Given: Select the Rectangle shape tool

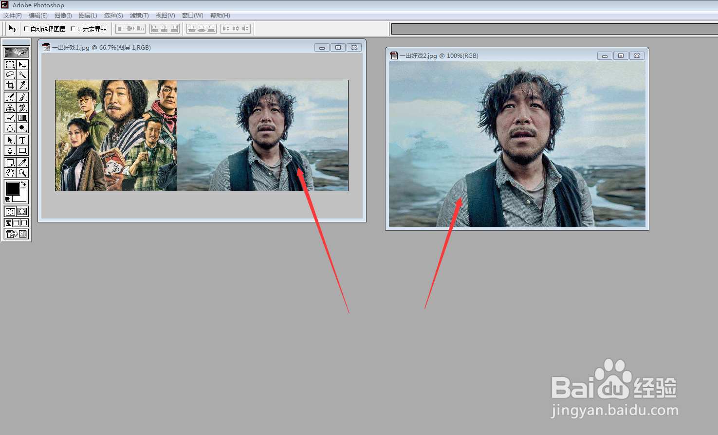Looking at the screenshot, I should click(22, 150).
